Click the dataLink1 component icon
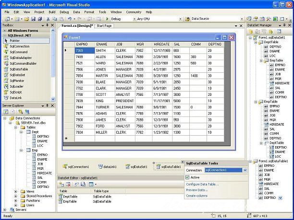Screen dimensions: 294x220 (100, 167)
